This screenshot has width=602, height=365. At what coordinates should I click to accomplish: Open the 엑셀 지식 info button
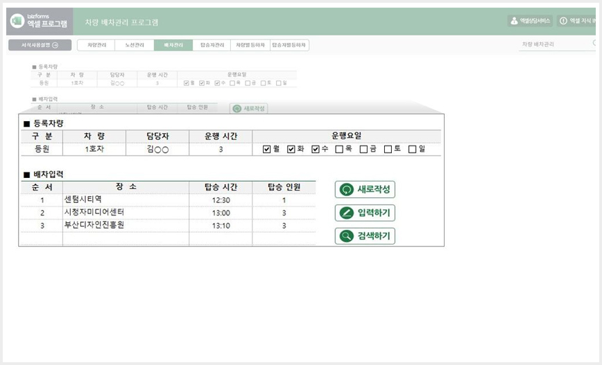tap(576, 21)
